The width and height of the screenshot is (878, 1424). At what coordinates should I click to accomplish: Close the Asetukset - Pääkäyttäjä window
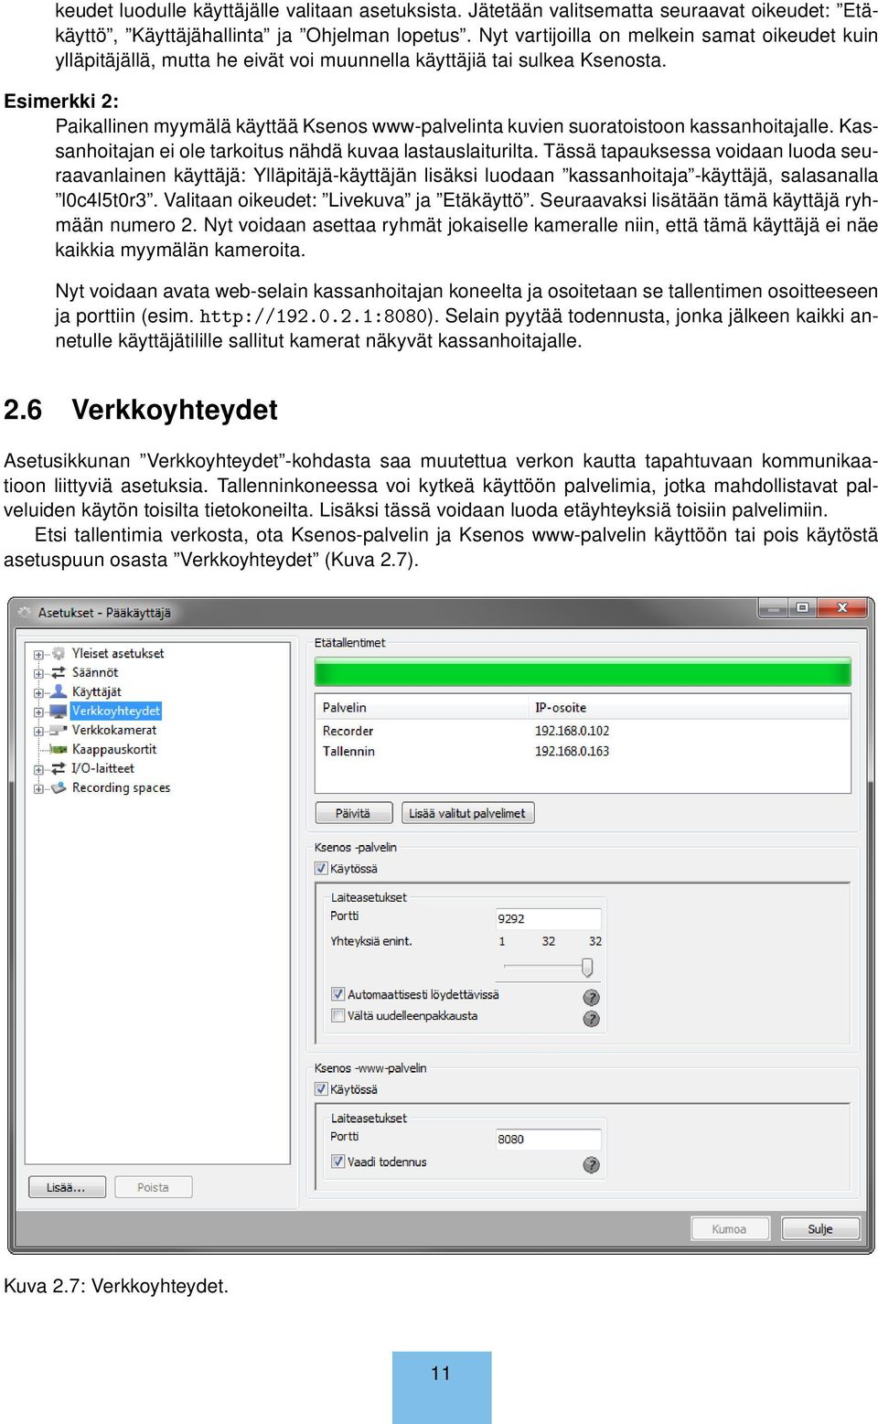click(842, 608)
